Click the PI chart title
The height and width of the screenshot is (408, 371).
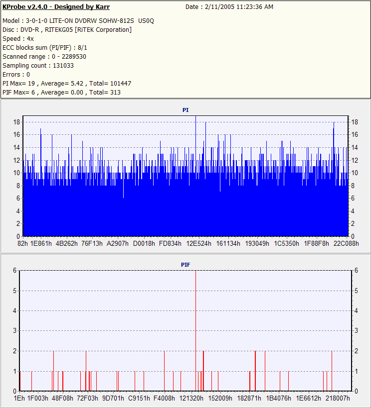[185, 110]
